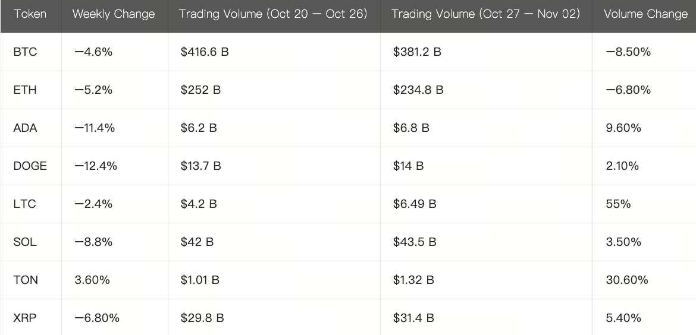Click Trading Volume Oct 20 – Oct 26 header
Viewport: 696px width, 335px height.
point(274,14)
